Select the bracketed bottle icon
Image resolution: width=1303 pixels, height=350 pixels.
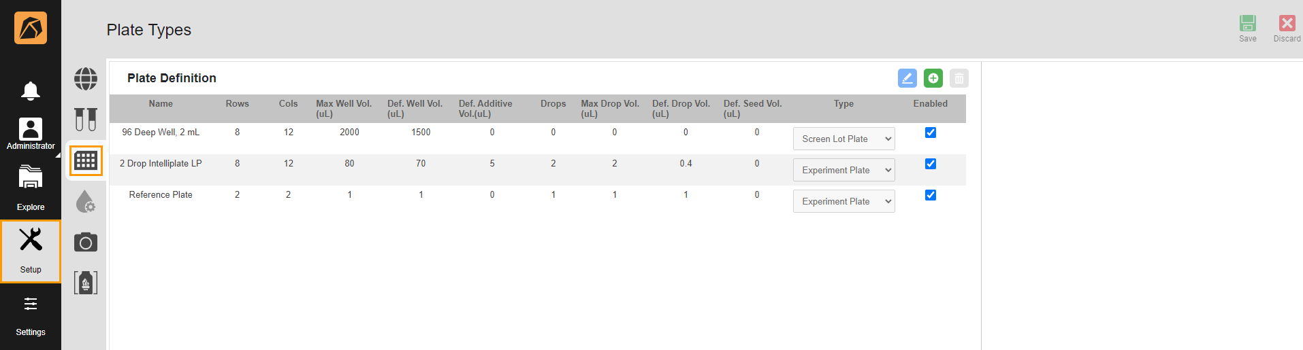click(x=86, y=283)
